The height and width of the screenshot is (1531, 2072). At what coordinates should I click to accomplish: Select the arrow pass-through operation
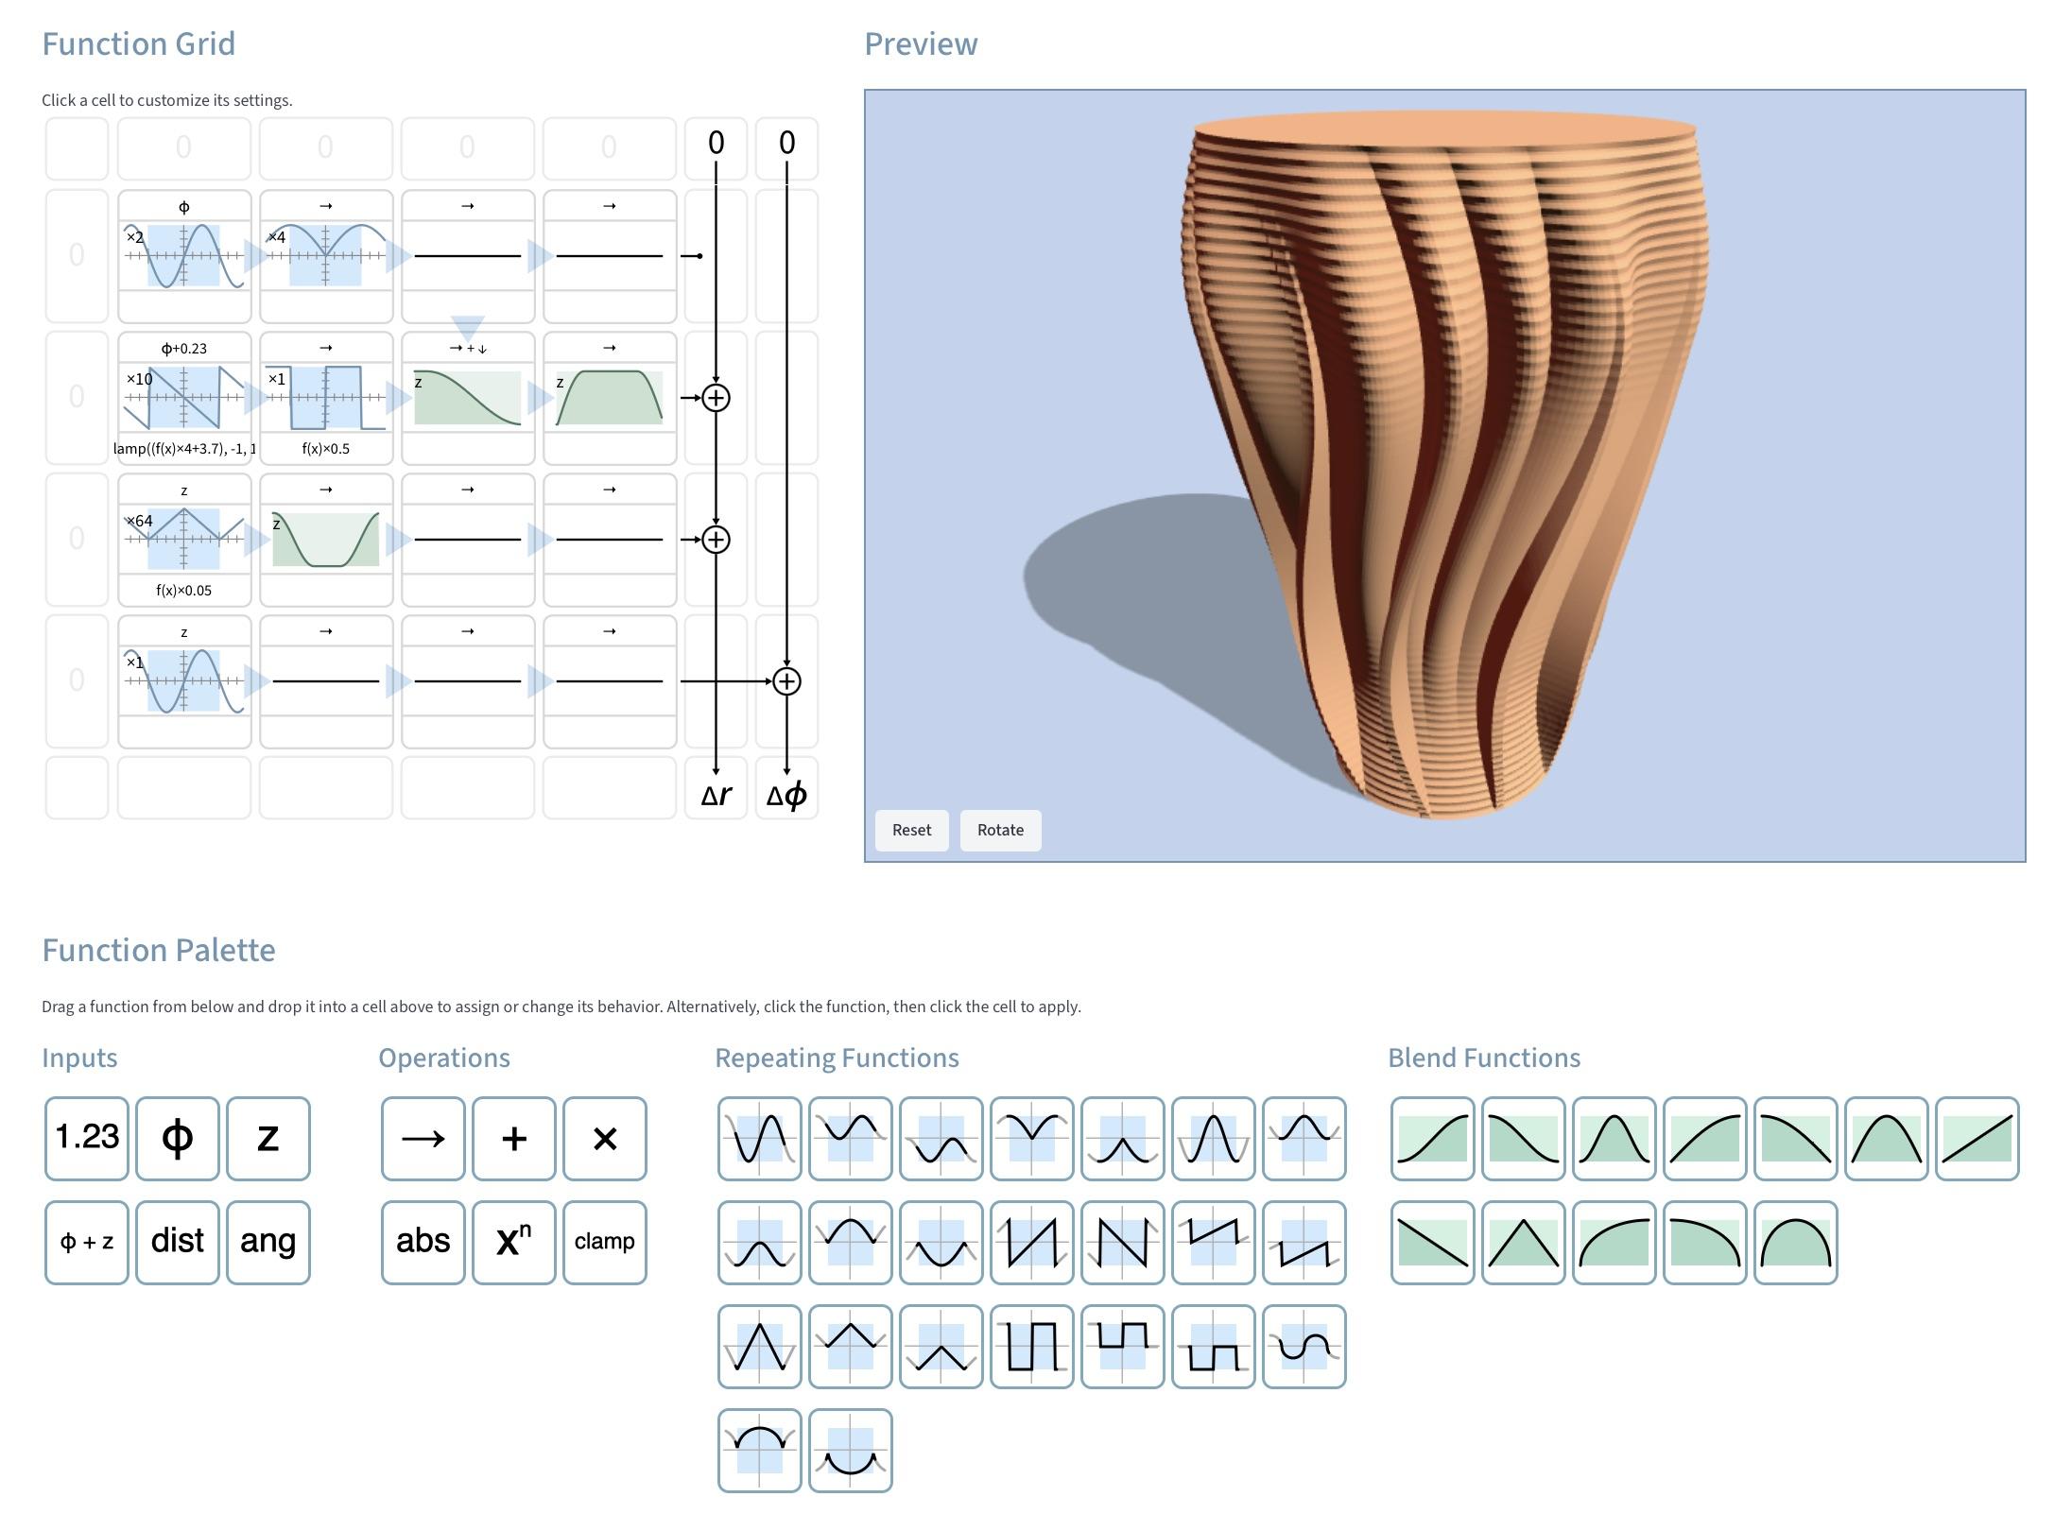pos(423,1138)
